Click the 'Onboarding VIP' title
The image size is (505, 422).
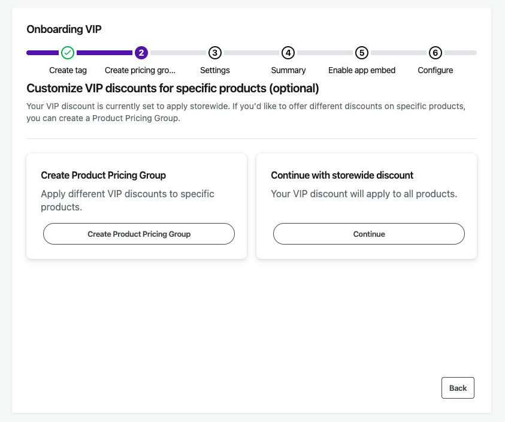point(63,29)
